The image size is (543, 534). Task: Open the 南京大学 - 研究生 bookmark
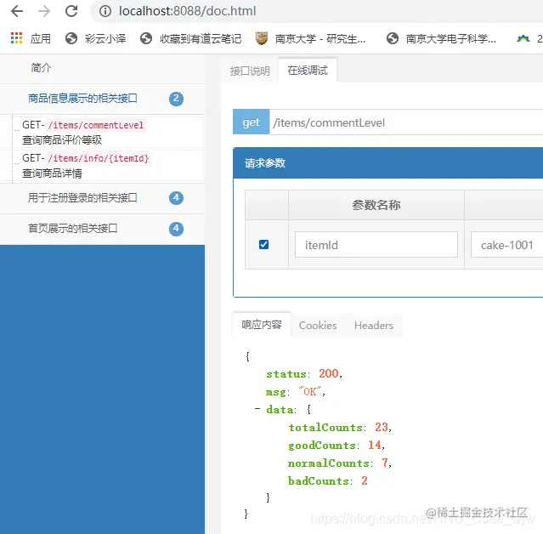(310, 38)
